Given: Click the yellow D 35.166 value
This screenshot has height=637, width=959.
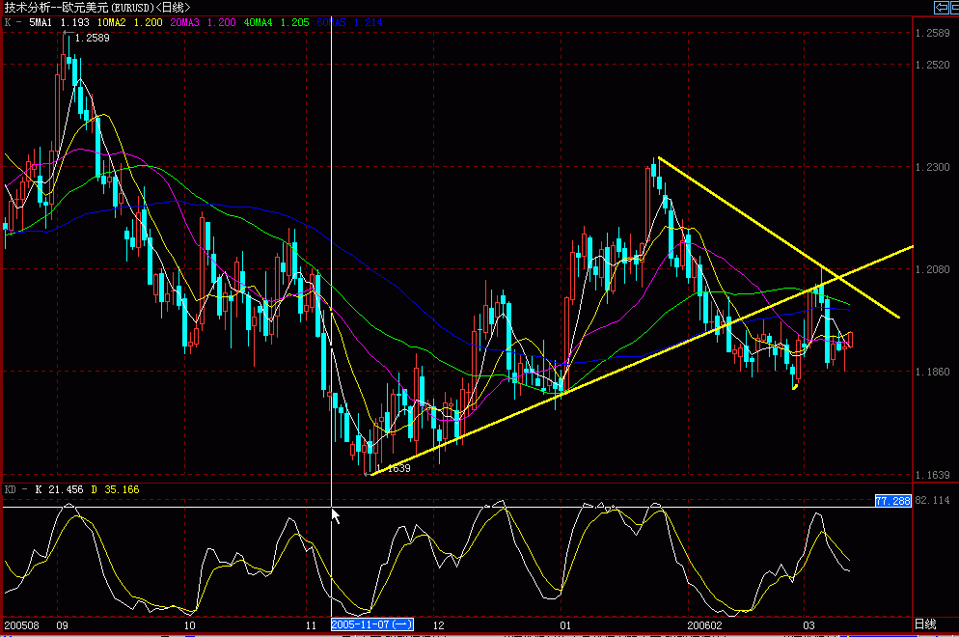Looking at the screenshot, I should coord(115,489).
